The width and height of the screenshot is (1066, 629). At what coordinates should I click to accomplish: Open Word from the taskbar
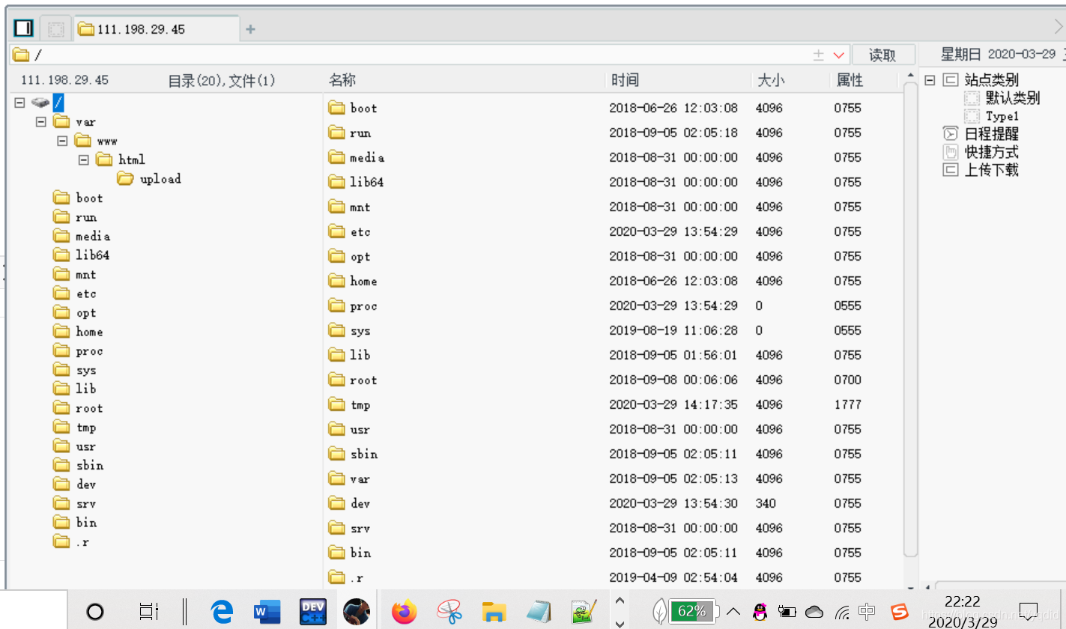point(267,612)
